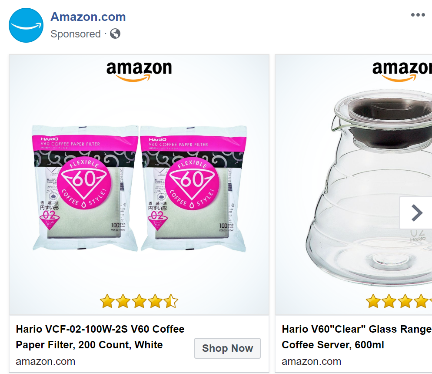Click the Amazon profile avatar
Viewport: 432px width, 374px height.
(x=26, y=25)
